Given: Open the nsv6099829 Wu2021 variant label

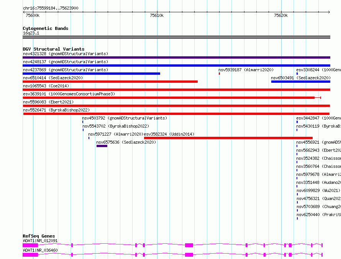Looking at the screenshot, I should pos(318,190).
